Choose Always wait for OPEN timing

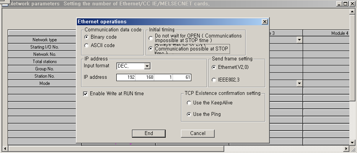pyautogui.click(x=151, y=49)
